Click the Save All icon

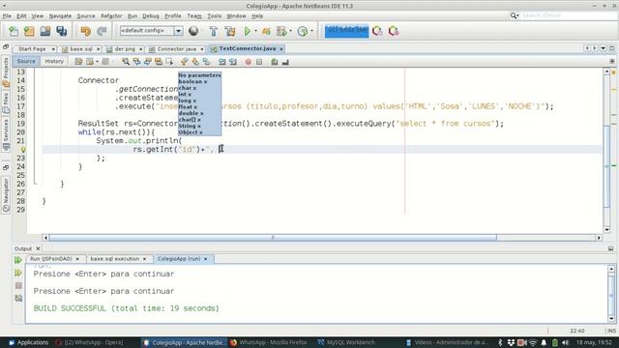tap(61, 31)
